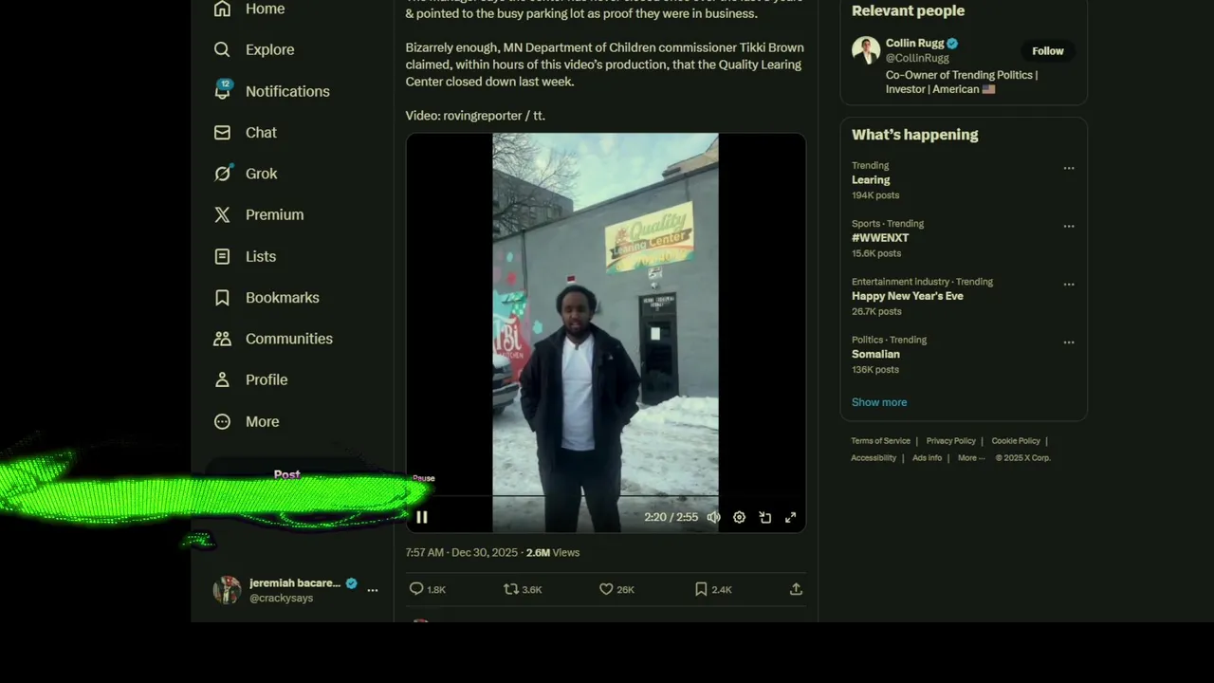1214x683 pixels.
Task: Expand the footer More link
Action: (971, 458)
